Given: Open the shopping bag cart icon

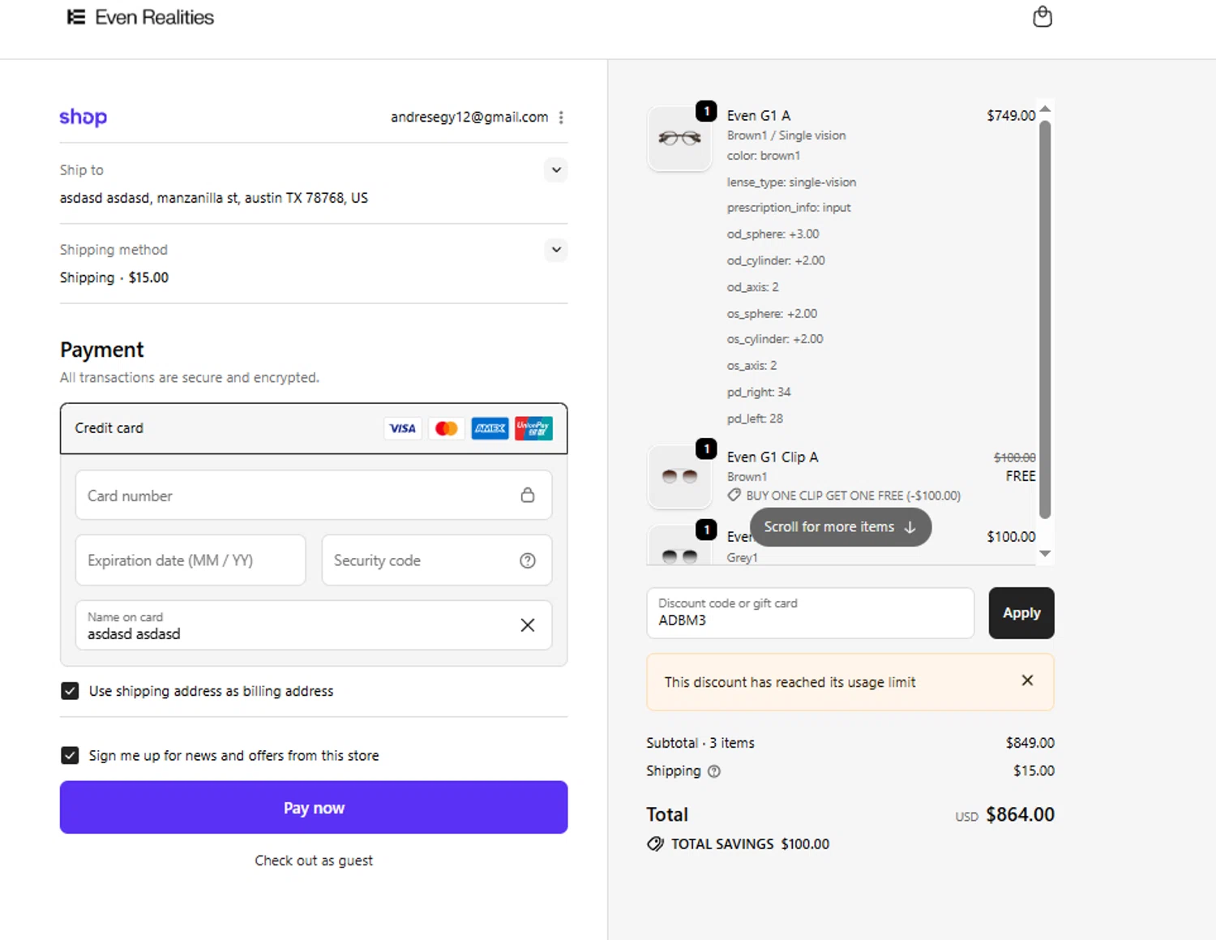Looking at the screenshot, I should pos(1043,16).
